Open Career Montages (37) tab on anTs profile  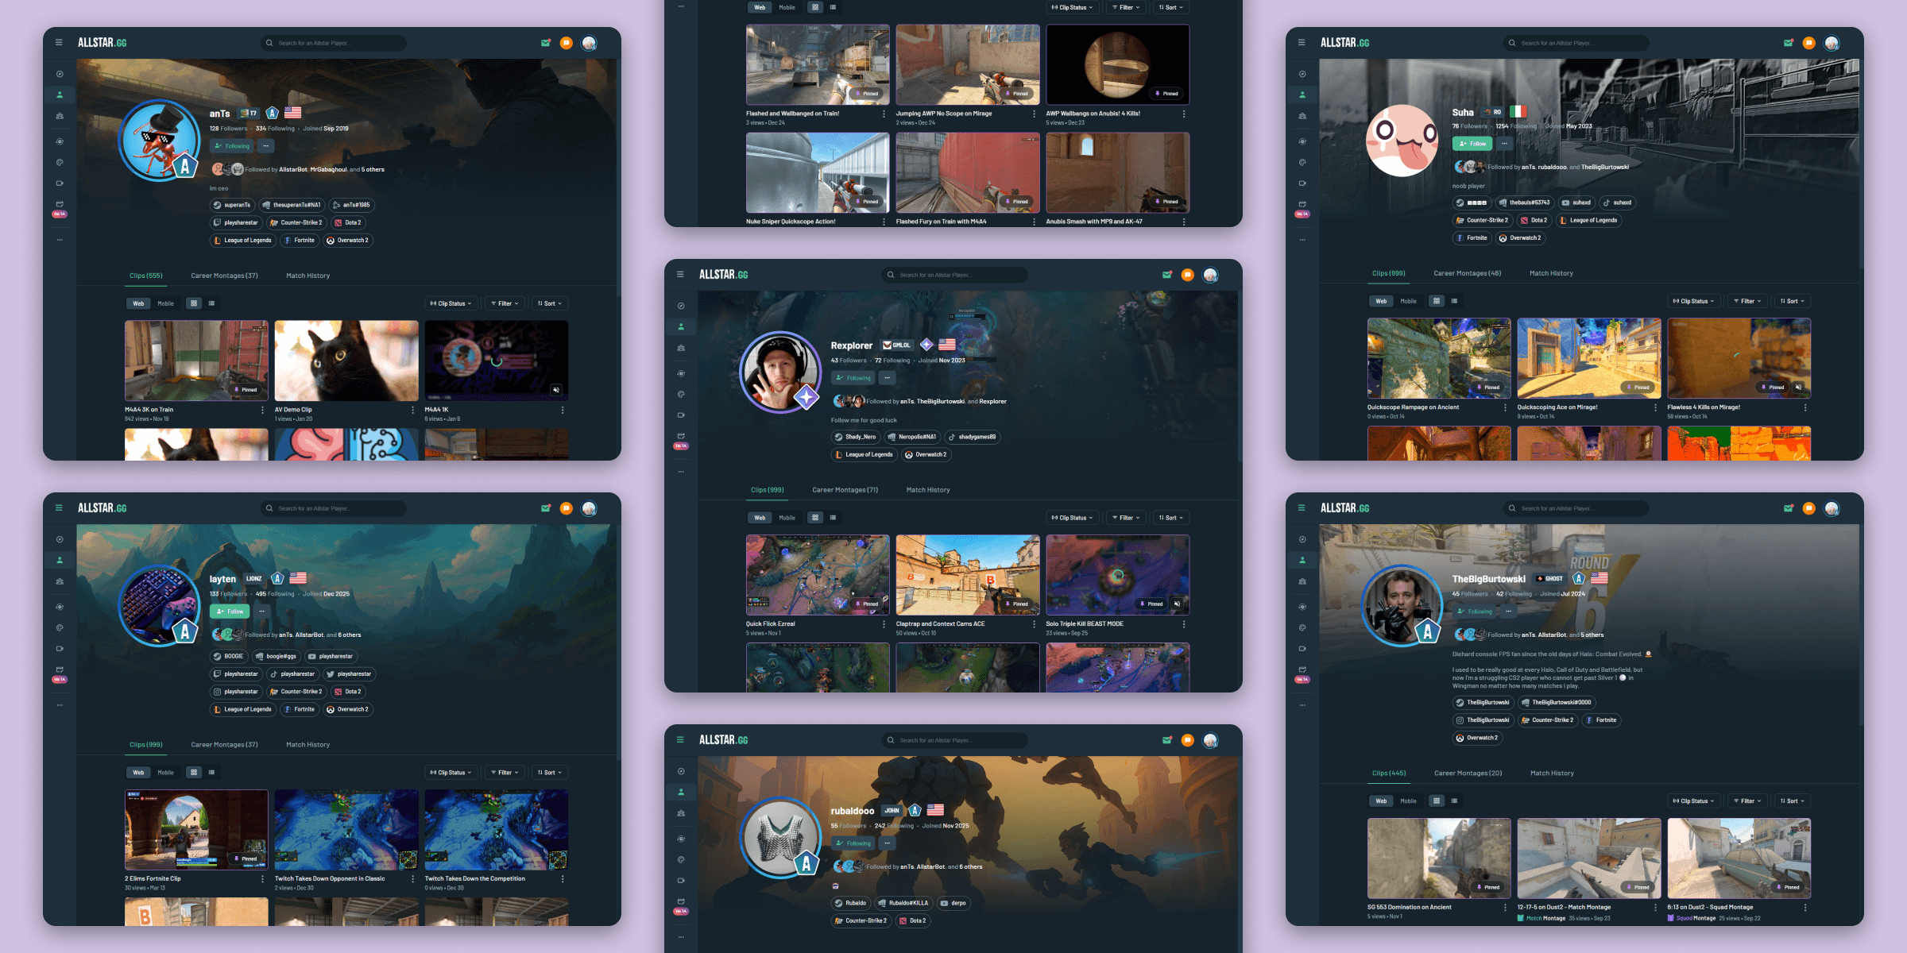point(224,276)
